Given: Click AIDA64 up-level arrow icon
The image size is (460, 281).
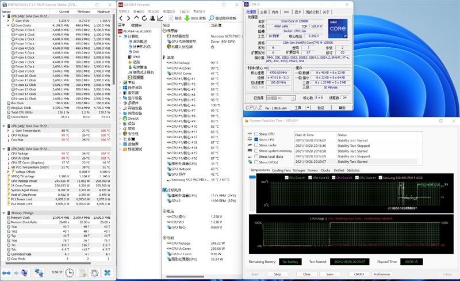Looking at the screenshot, I should coord(136,18).
